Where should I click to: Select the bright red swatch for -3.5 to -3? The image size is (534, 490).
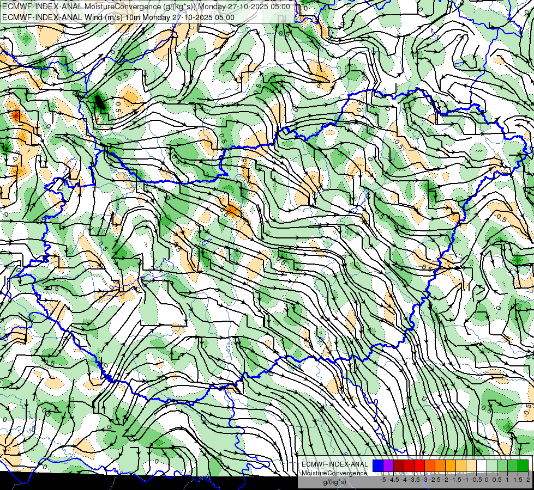419,465
